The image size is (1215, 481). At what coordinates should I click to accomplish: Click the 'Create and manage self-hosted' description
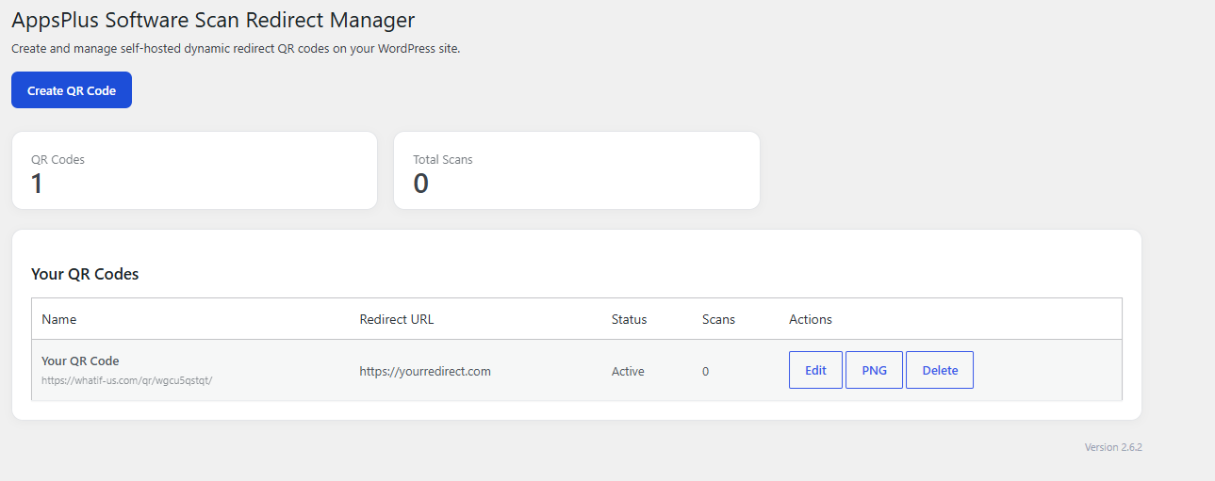pos(236,48)
